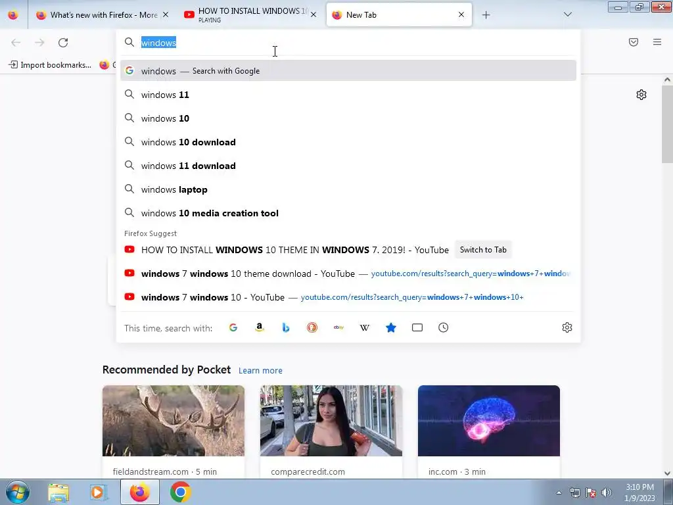The image size is (673, 505).
Task: Close the HOW TO INSTALL WINDOWS tab
Action: point(313,14)
